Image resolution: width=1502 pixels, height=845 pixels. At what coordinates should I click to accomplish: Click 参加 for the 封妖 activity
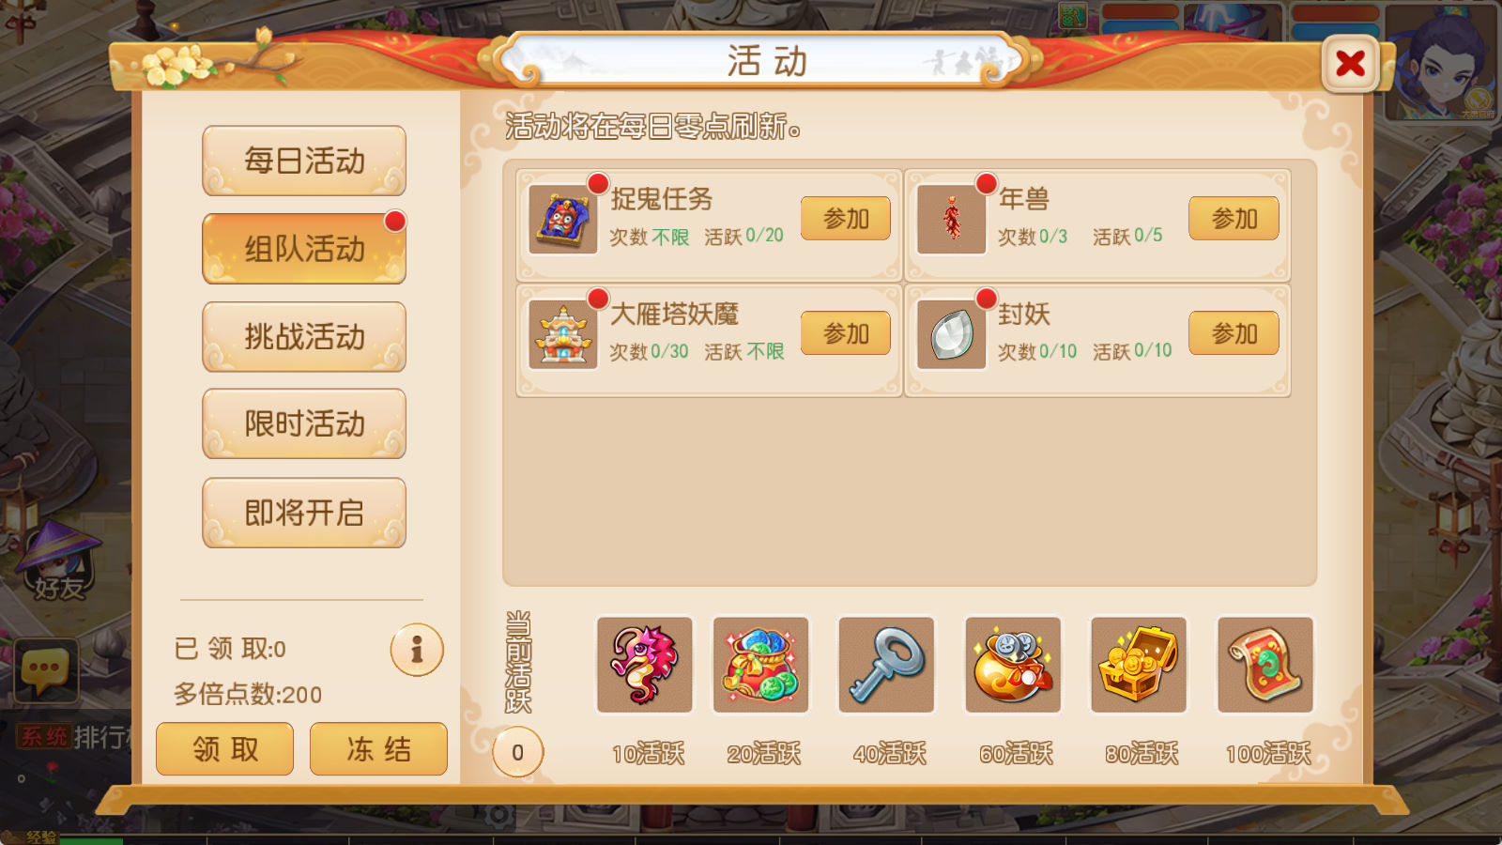point(1234,333)
